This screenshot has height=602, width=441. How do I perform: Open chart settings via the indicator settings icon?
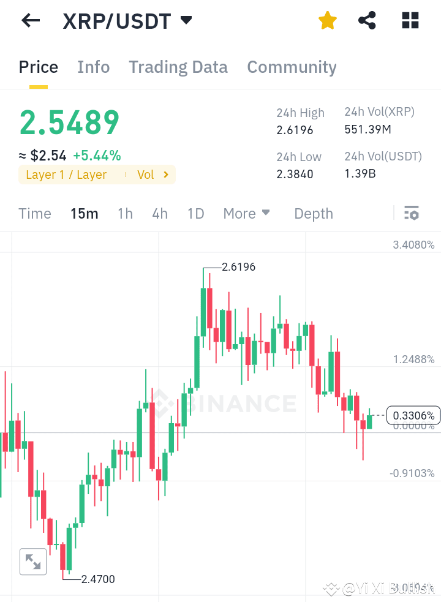click(412, 213)
